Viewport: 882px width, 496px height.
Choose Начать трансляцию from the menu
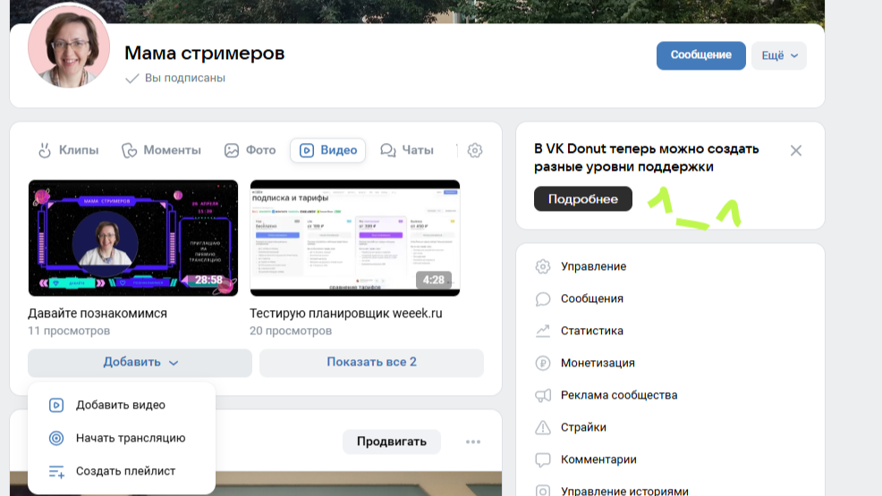tap(121, 438)
